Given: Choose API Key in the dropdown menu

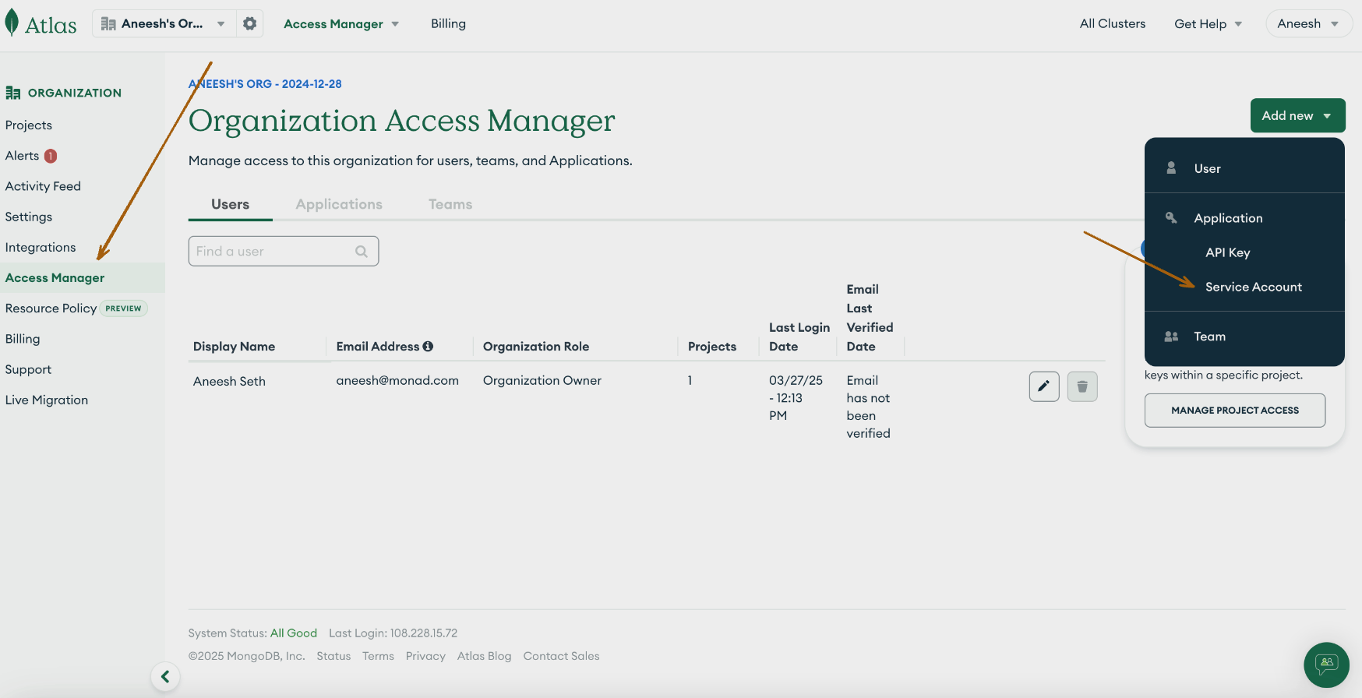Looking at the screenshot, I should click(x=1227, y=252).
